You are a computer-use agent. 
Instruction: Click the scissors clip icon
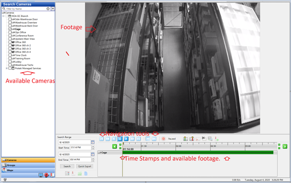204,139
